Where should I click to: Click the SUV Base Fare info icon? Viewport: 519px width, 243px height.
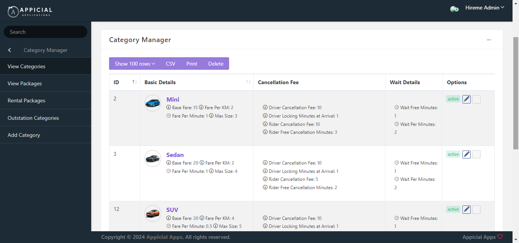[x=169, y=218]
